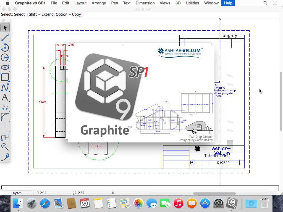Open Photos from the Dock
This screenshot has width=283, height=212.
coord(138,203)
